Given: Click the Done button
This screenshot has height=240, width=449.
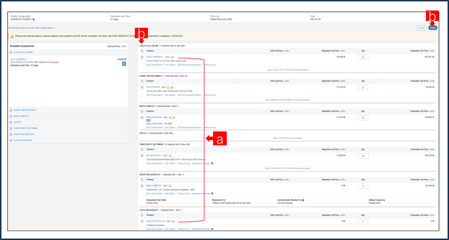Looking at the screenshot, I should point(433,28).
